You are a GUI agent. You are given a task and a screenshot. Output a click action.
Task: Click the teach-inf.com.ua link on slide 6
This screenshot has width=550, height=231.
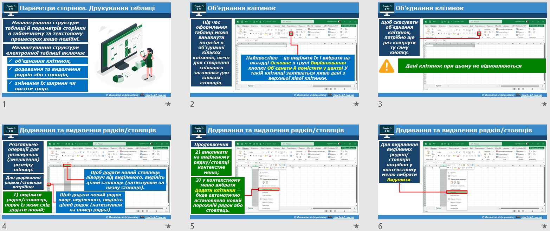[x=532, y=217]
